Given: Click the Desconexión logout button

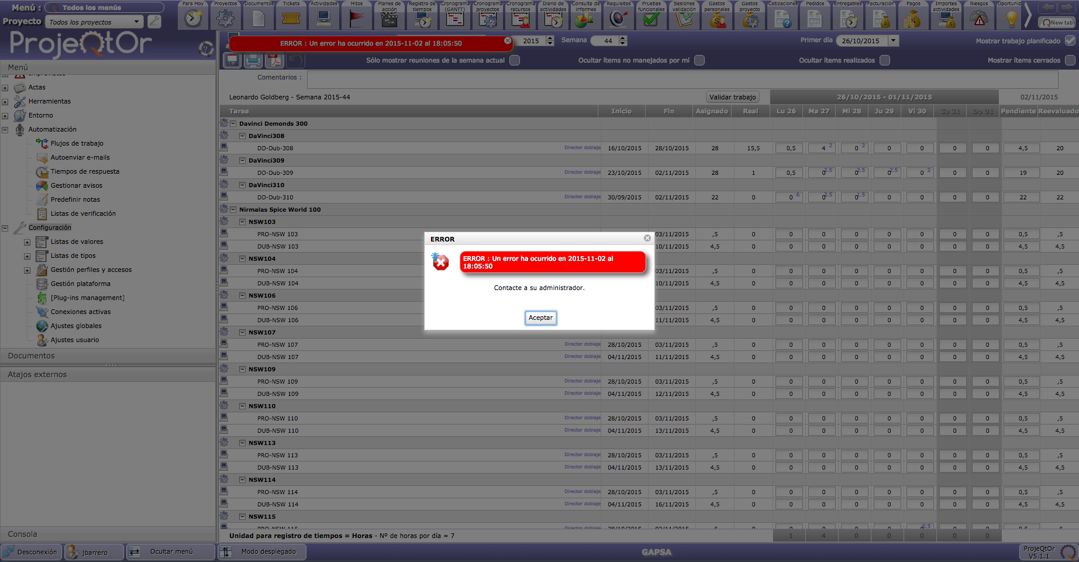Looking at the screenshot, I should tap(32, 552).
